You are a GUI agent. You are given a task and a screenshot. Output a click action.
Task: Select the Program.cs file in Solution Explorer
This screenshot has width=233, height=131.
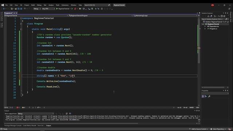coord(213,29)
